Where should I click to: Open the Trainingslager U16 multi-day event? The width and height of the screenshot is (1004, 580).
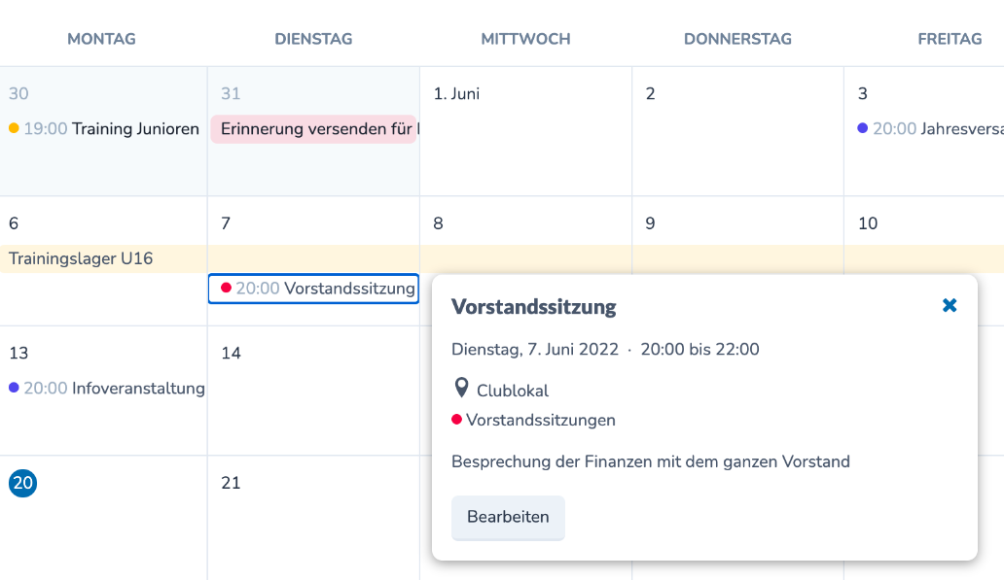(x=81, y=258)
